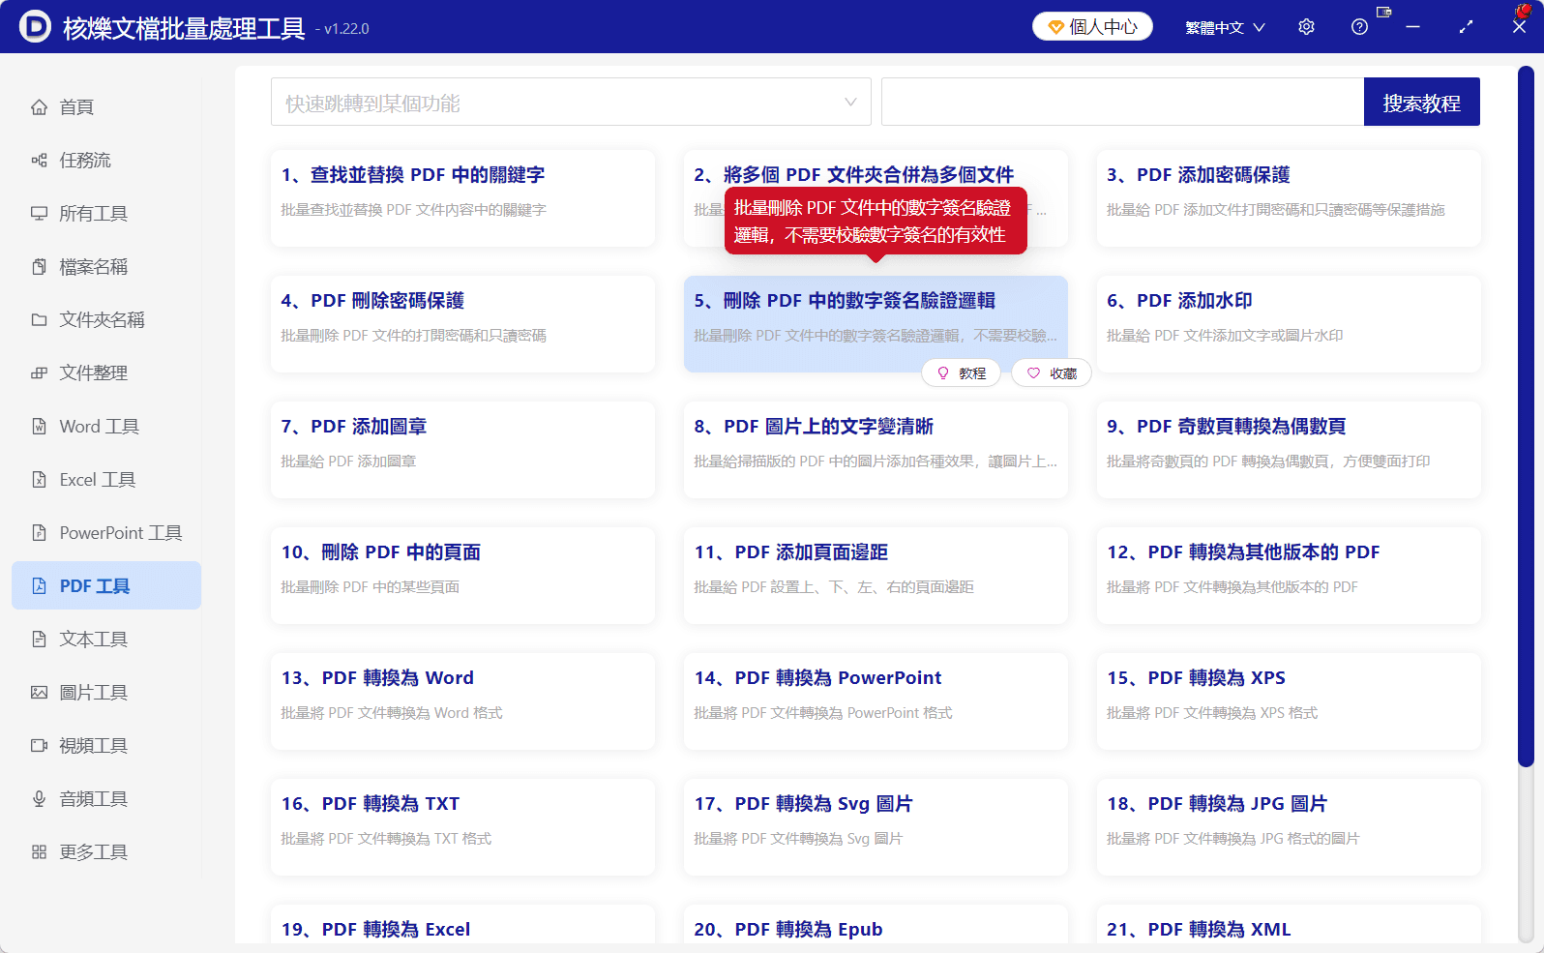
Task: Click the Word 工具 document icon
Action: coord(39,427)
